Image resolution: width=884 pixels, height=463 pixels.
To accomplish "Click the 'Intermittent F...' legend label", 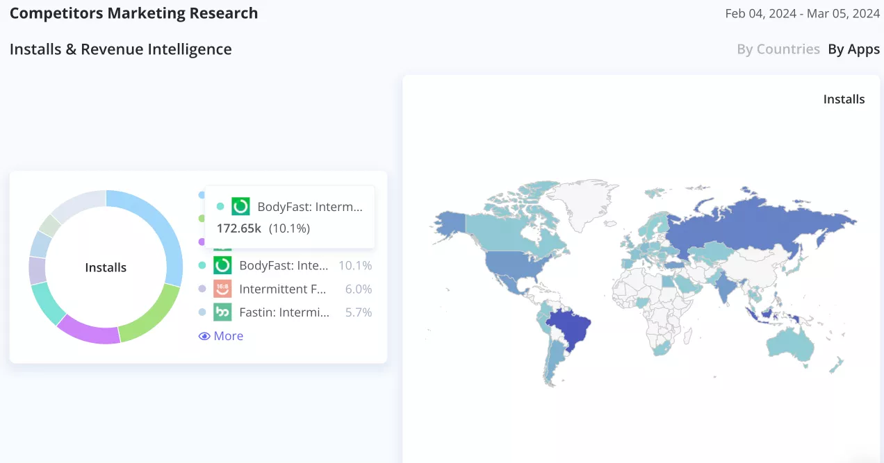I will click(283, 289).
